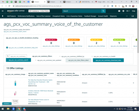The image size is (139, 111).
Task: Open Zoom from the Windows taskbar
Action: [13, 109]
